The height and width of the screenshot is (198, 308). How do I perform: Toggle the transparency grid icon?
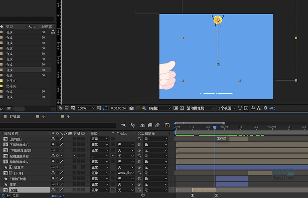182,108
